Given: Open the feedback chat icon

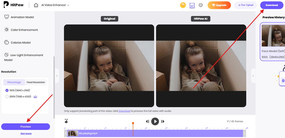Looking at the screenshot, I should (201, 5).
